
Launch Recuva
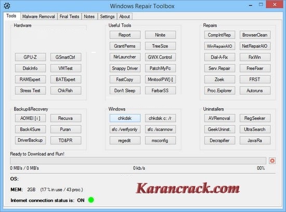(x=66, y=118)
